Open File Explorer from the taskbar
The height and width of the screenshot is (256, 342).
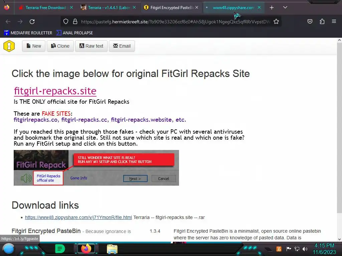click(112, 249)
